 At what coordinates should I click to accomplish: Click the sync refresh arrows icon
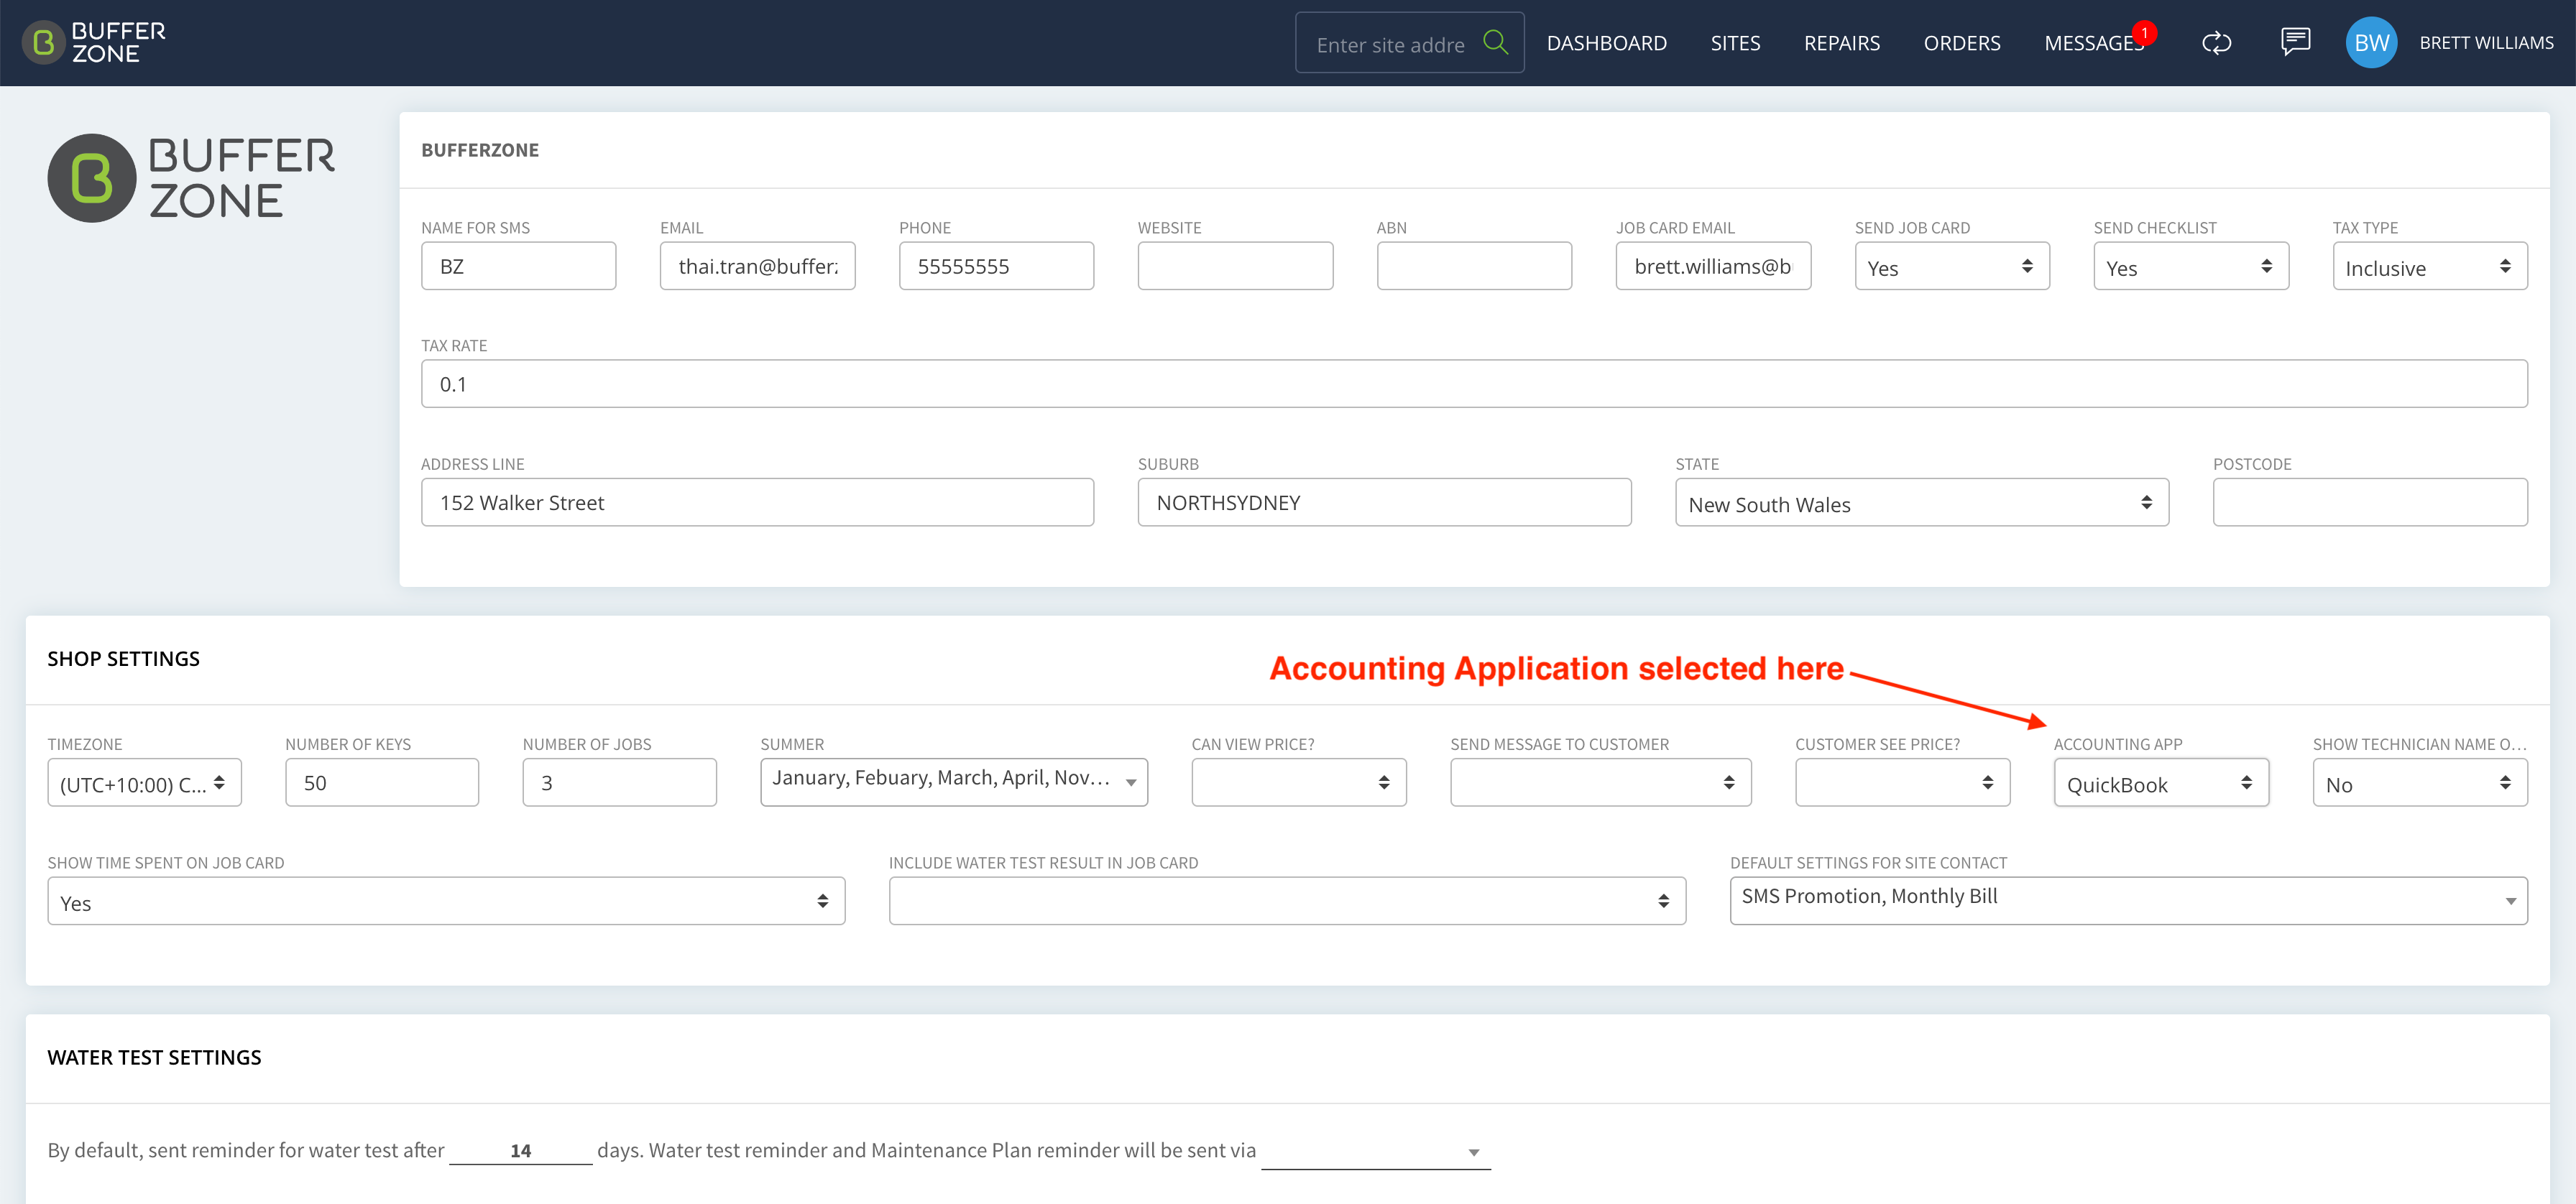pyautogui.click(x=2216, y=43)
